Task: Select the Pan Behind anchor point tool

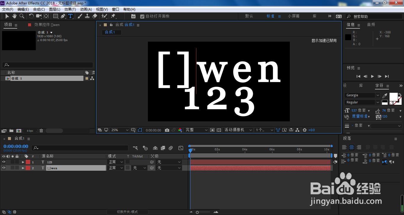Action: [46, 16]
